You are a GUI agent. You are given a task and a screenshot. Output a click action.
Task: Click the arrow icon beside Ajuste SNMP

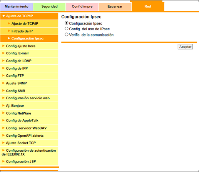tap(3, 83)
